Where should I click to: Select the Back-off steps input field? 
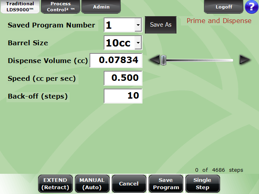[x=123, y=96]
